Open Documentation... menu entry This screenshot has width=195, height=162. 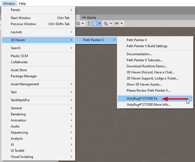(x=155, y=54)
